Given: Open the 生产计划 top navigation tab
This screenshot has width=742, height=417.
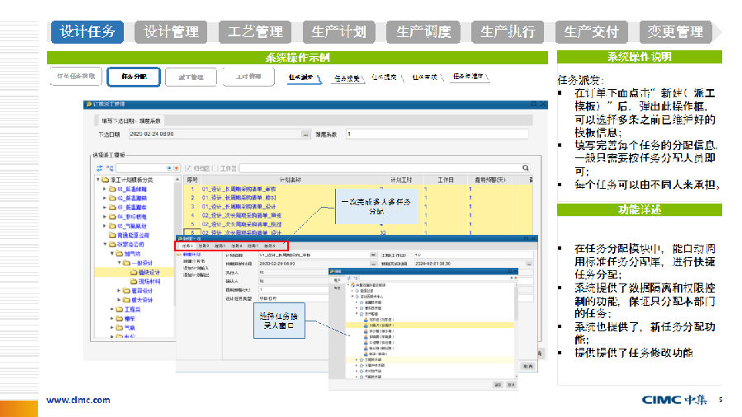Looking at the screenshot, I should (338, 32).
